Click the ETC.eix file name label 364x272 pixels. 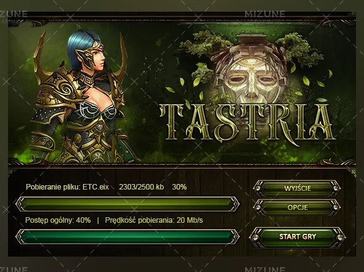pos(95,187)
